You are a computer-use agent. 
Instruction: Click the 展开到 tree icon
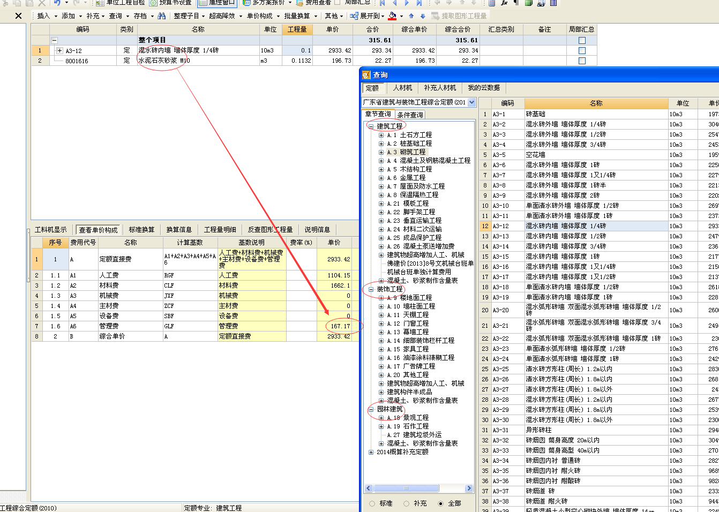pos(354,16)
